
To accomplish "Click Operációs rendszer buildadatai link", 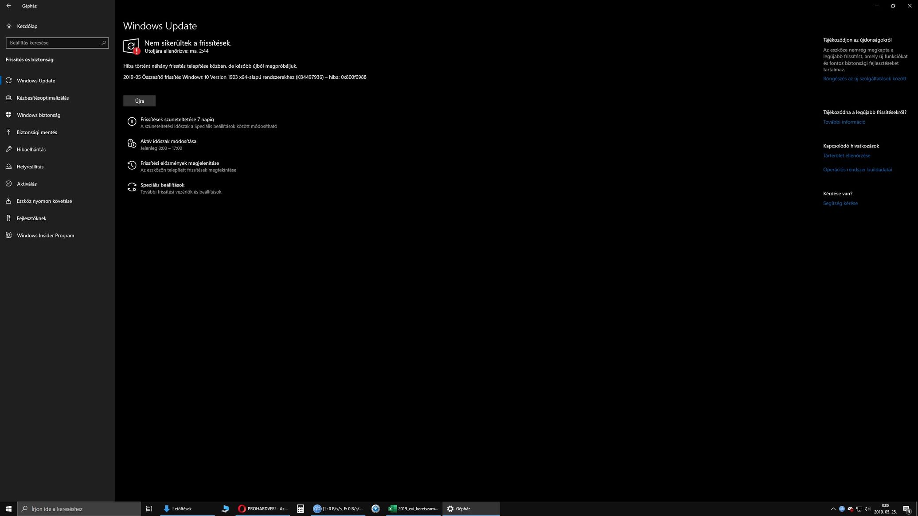I will (x=857, y=170).
